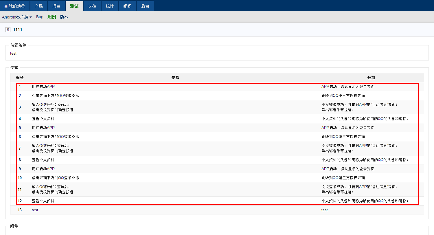The height and width of the screenshot is (235, 434).
Task: Click 点击界面下方的QQ登录图标 in step row 6
Action: 55,137
